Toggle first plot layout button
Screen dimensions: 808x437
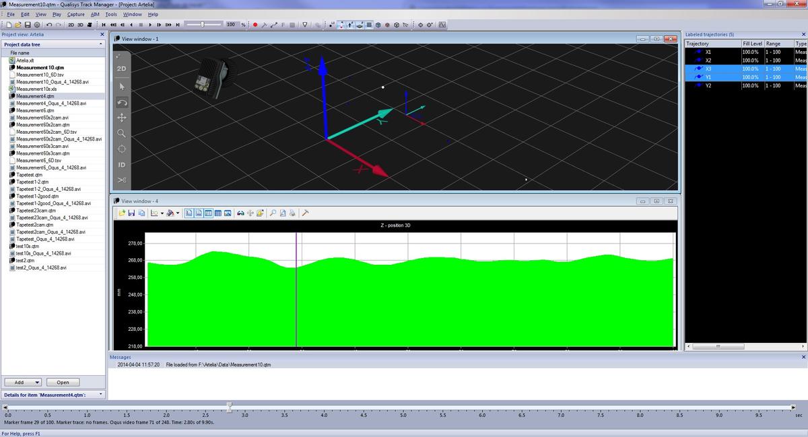click(x=189, y=213)
